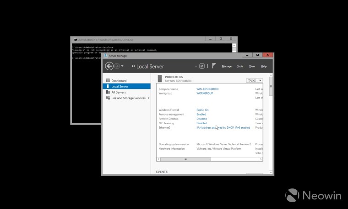Click the NIC Teaming Disabled link
Viewport: 348px width, 209px height.
coord(201,123)
